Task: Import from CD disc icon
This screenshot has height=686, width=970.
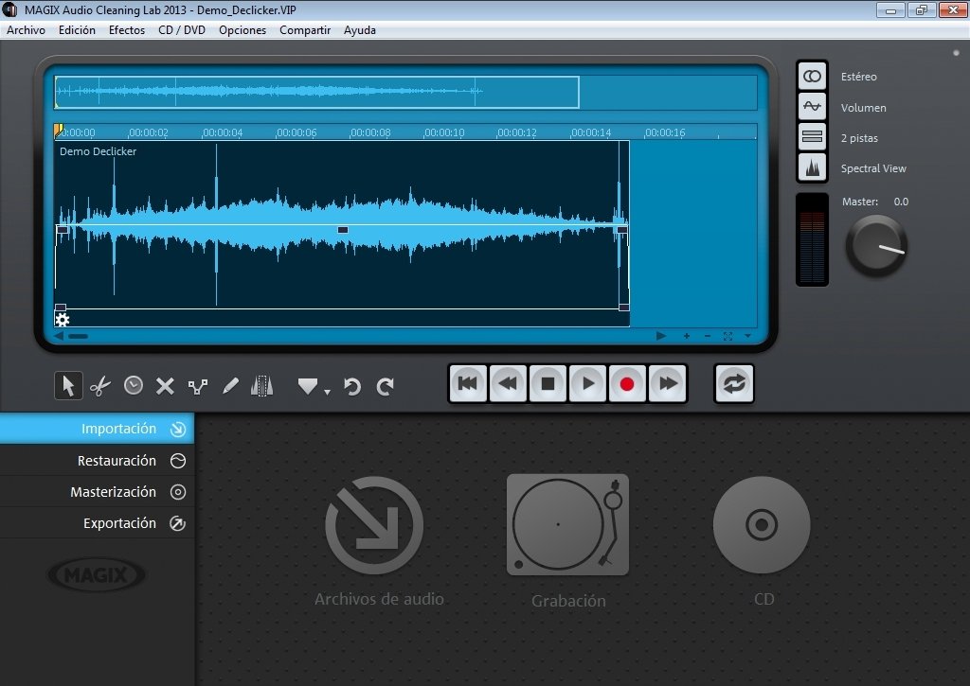Action: tap(762, 525)
